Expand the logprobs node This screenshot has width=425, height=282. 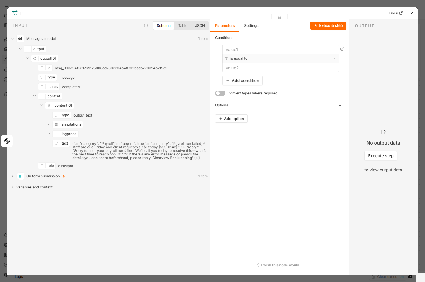point(49,134)
